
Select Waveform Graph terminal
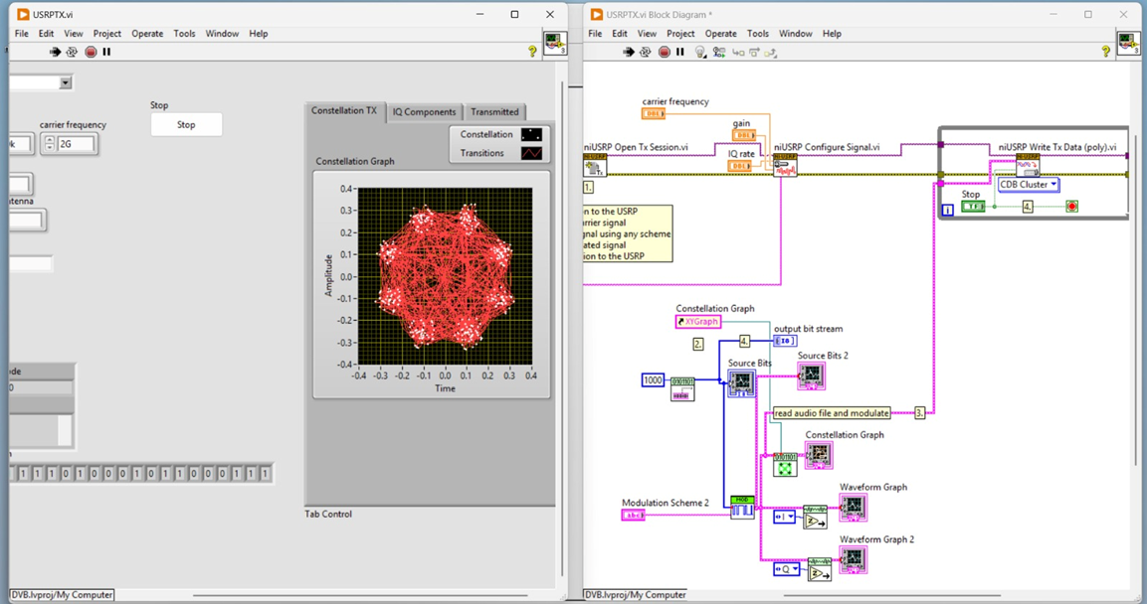coord(853,508)
